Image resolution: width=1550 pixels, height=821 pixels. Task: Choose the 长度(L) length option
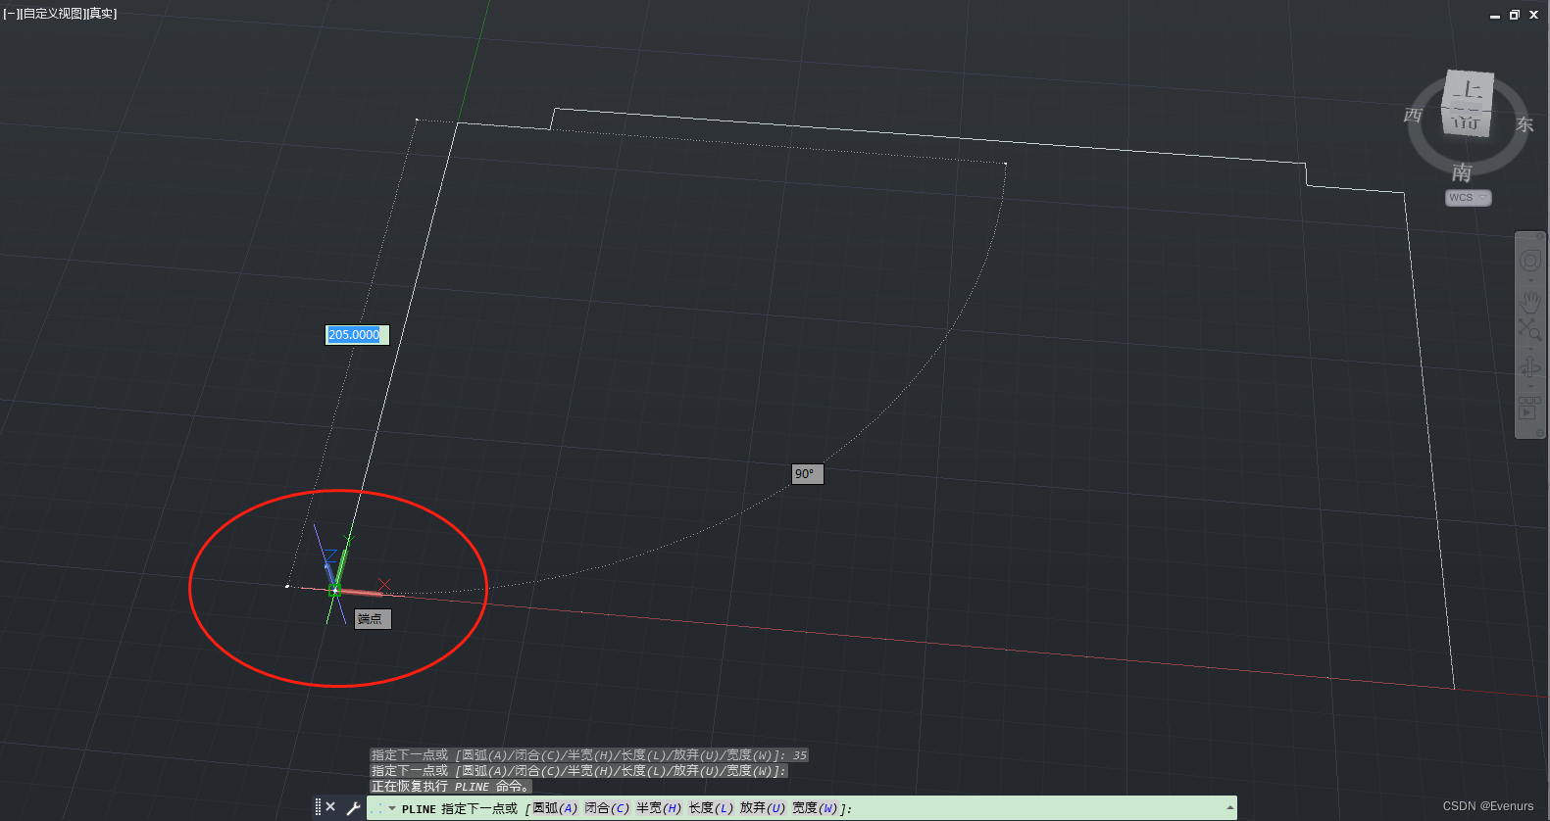[x=711, y=808]
